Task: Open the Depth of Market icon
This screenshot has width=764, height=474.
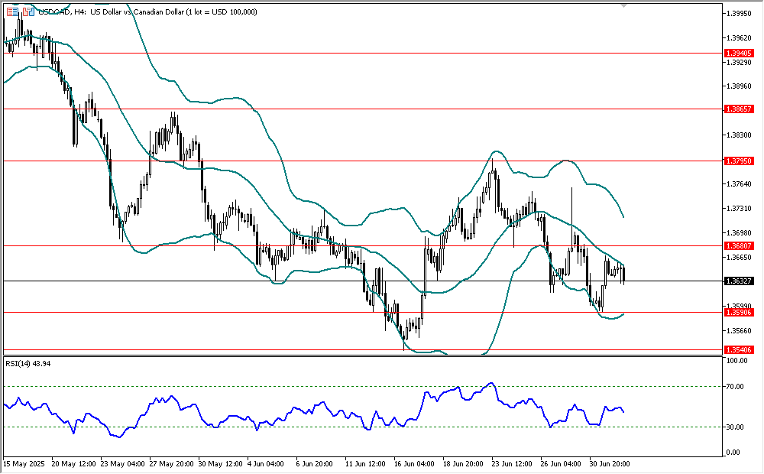Action: 13,11
